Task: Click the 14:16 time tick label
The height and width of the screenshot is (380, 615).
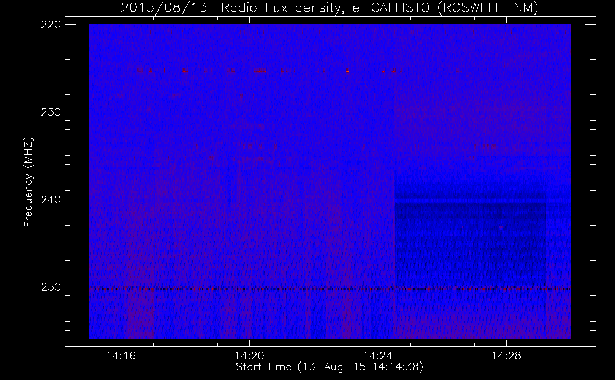Action: tap(121, 356)
